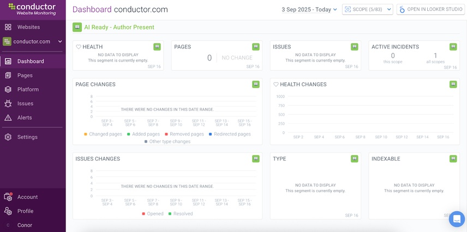This screenshot has height=232, width=467.
Task: Open the Platform layers icon
Action: tap(8, 89)
